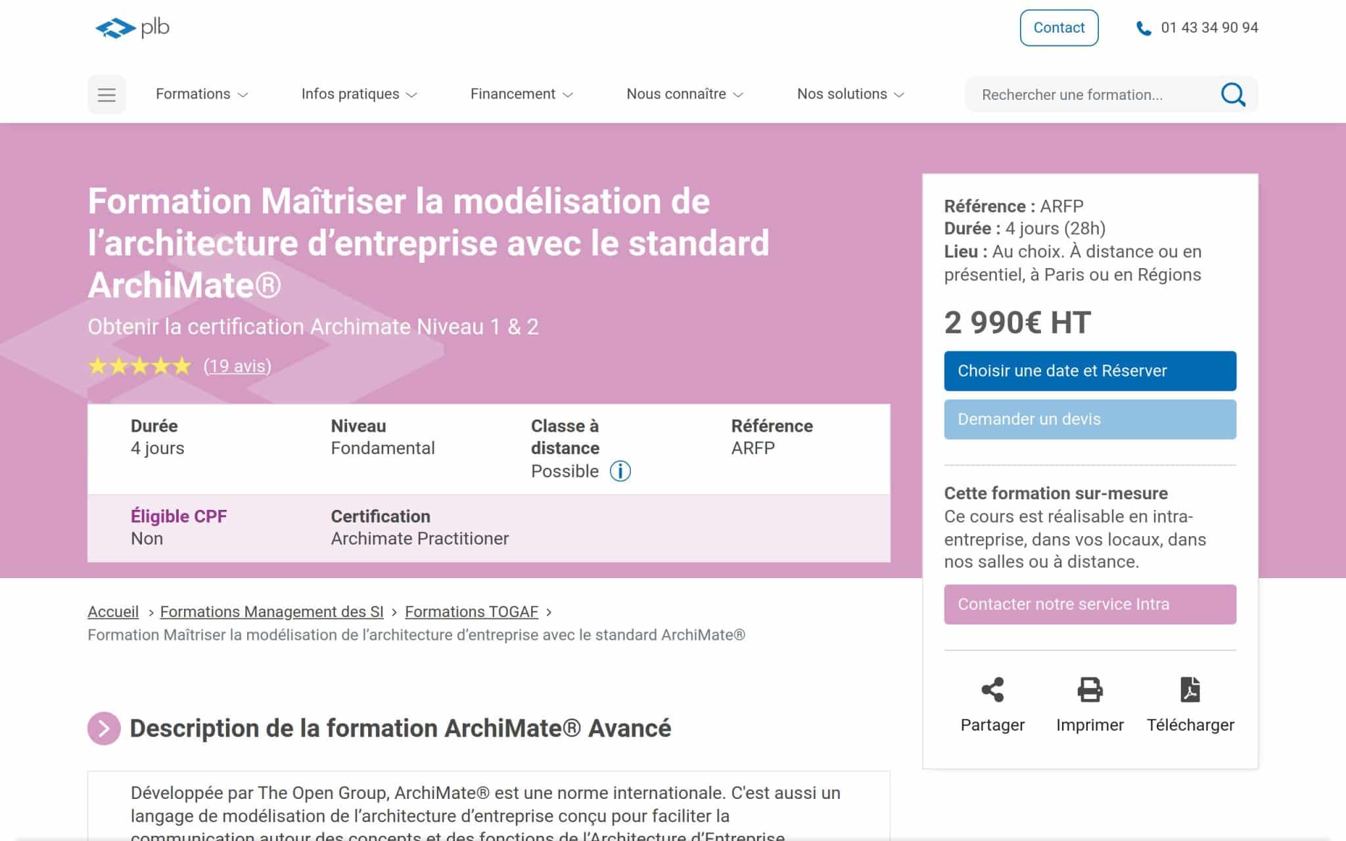Expand the Nous connaître menu
Screen dimensions: 1346x841
pos(684,94)
